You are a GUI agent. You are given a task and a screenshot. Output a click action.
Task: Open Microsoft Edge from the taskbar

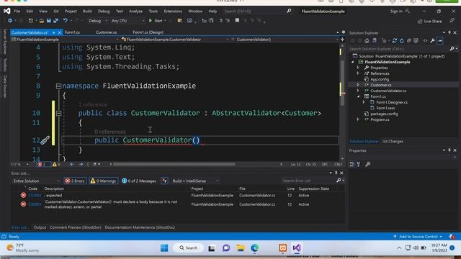[x=254, y=248]
